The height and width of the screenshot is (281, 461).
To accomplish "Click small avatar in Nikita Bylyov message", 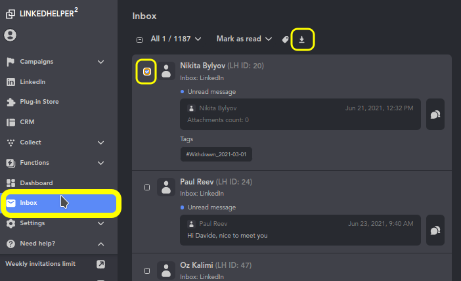I will (x=191, y=108).
